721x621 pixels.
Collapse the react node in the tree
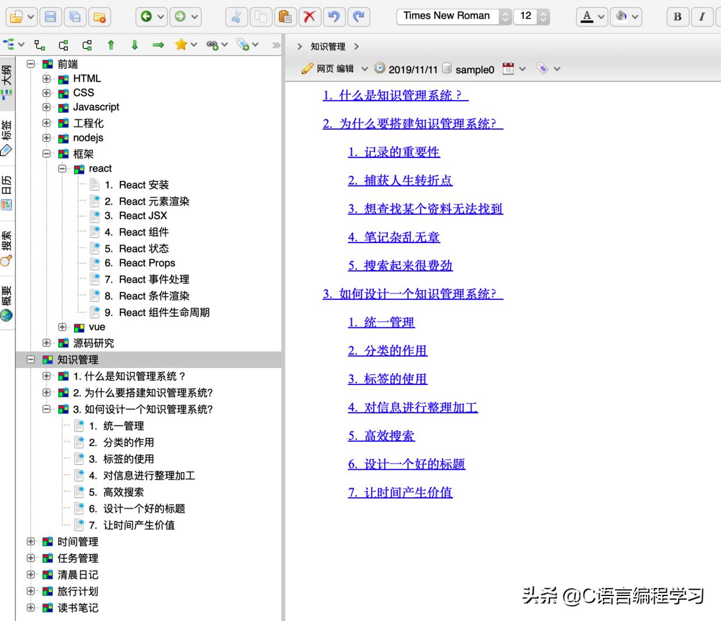62,169
